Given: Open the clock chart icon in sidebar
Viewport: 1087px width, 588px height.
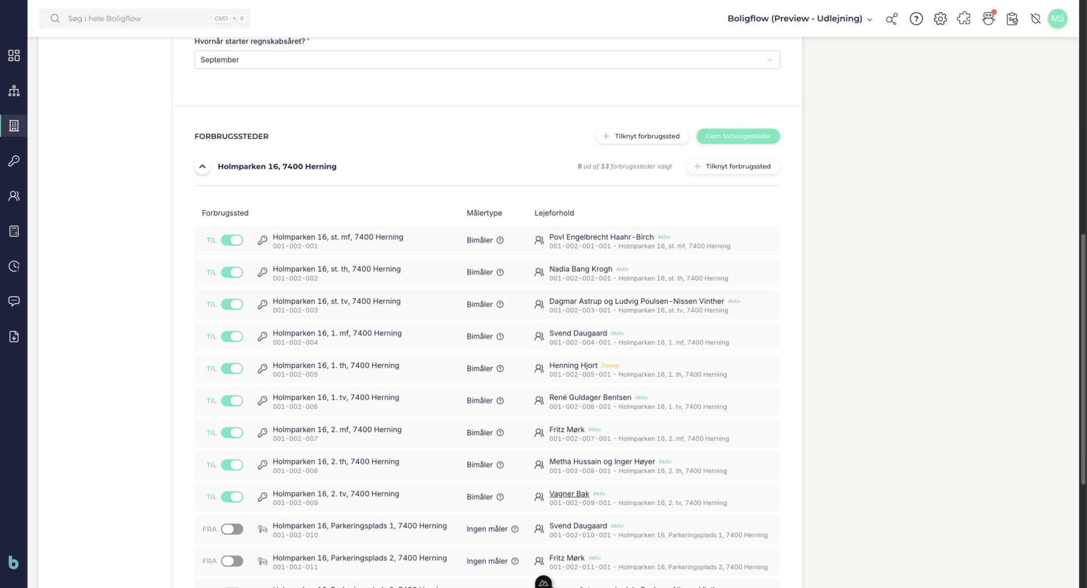Looking at the screenshot, I should [x=14, y=266].
